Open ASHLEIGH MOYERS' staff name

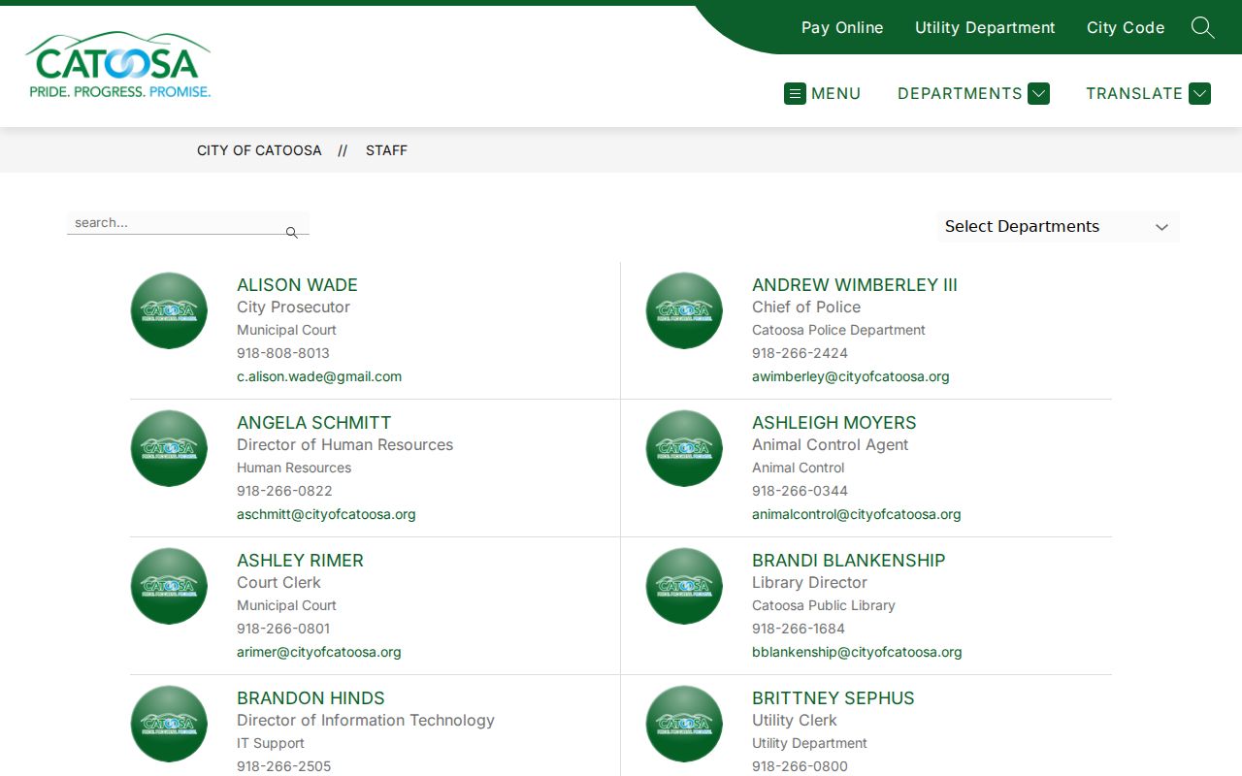834,423
